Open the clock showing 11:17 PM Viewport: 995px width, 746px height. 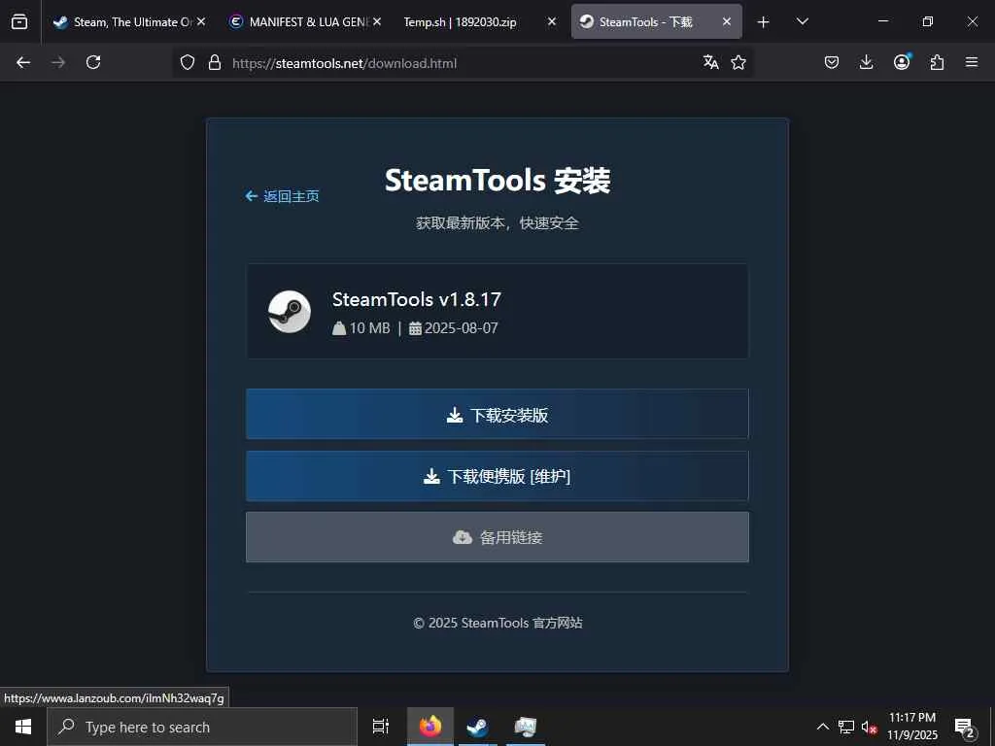click(911, 727)
